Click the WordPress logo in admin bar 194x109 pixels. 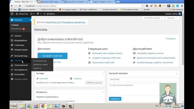tap(12, 14)
